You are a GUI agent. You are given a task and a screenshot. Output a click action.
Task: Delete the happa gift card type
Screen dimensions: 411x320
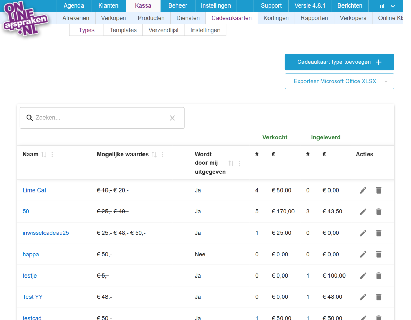[x=378, y=254]
